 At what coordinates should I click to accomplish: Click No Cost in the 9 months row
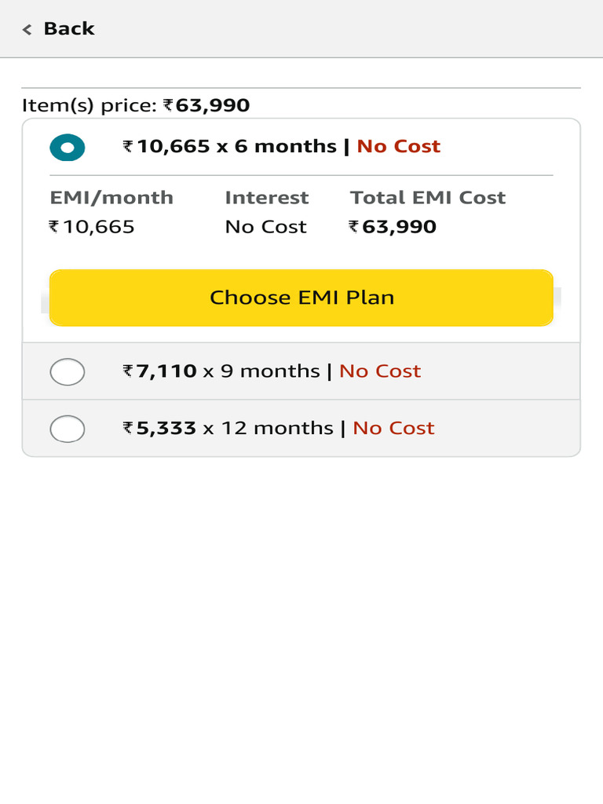(380, 371)
